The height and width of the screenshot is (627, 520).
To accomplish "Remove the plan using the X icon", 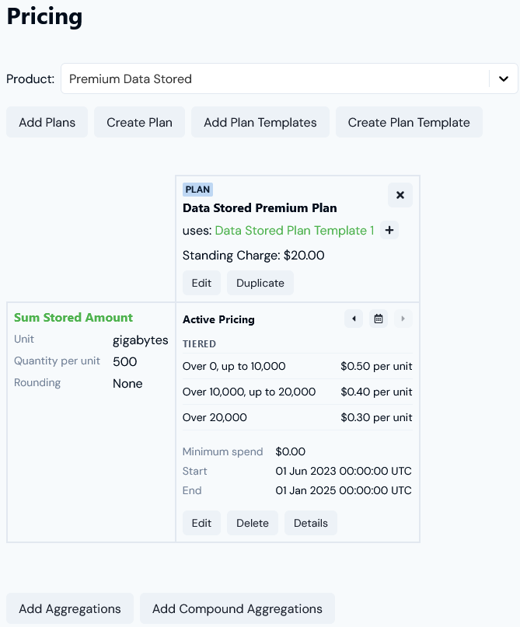I will click(400, 195).
